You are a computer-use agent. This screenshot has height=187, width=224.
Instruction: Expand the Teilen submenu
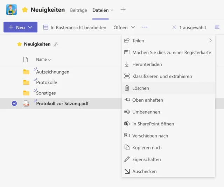pyautogui.click(x=210, y=41)
